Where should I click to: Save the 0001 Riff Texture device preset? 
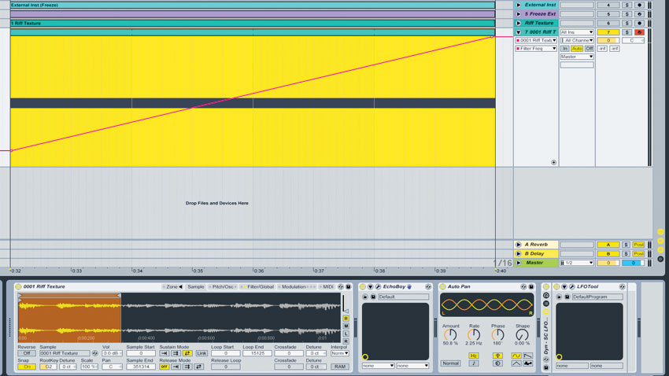pyautogui.click(x=348, y=287)
